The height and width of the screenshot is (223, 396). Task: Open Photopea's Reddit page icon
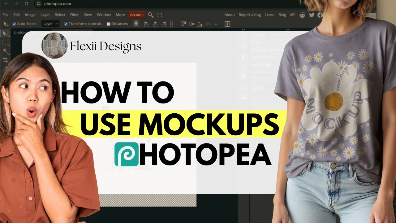pyautogui.click(x=303, y=15)
